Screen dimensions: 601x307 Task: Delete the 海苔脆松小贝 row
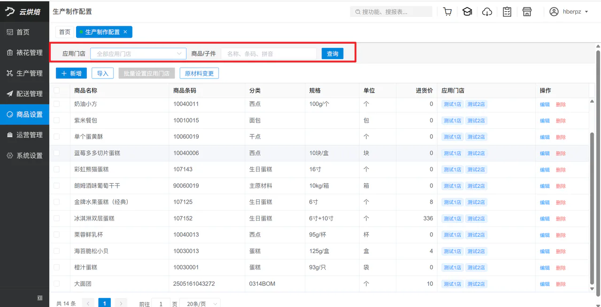coord(561,252)
